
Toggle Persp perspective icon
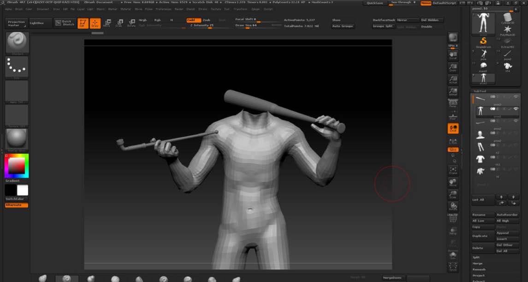[453, 104]
